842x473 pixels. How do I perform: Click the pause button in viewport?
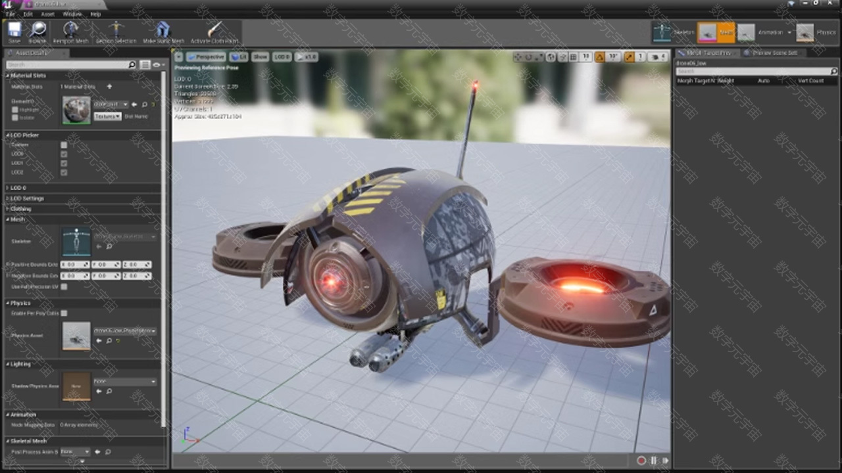point(654,461)
